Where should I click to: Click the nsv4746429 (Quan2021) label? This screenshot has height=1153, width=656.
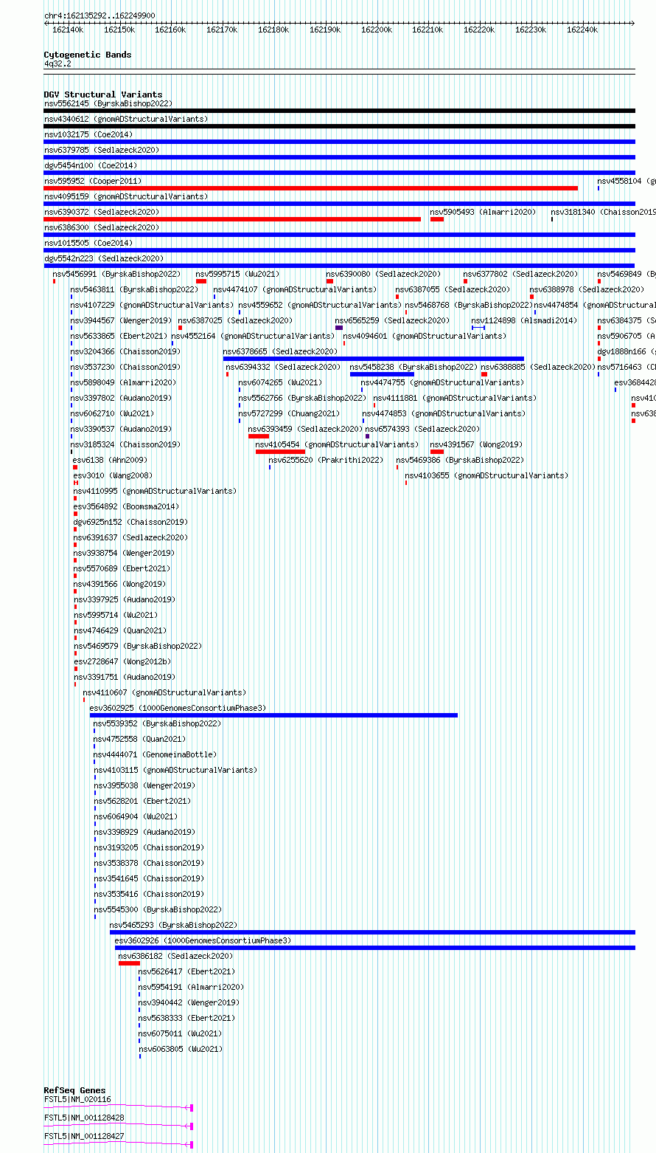tap(119, 630)
